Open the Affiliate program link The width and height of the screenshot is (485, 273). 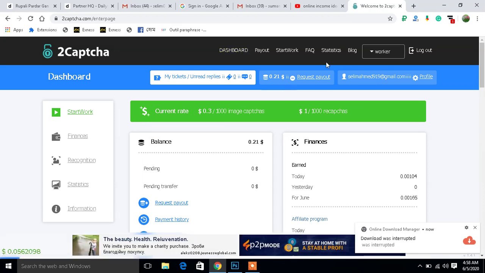310,219
